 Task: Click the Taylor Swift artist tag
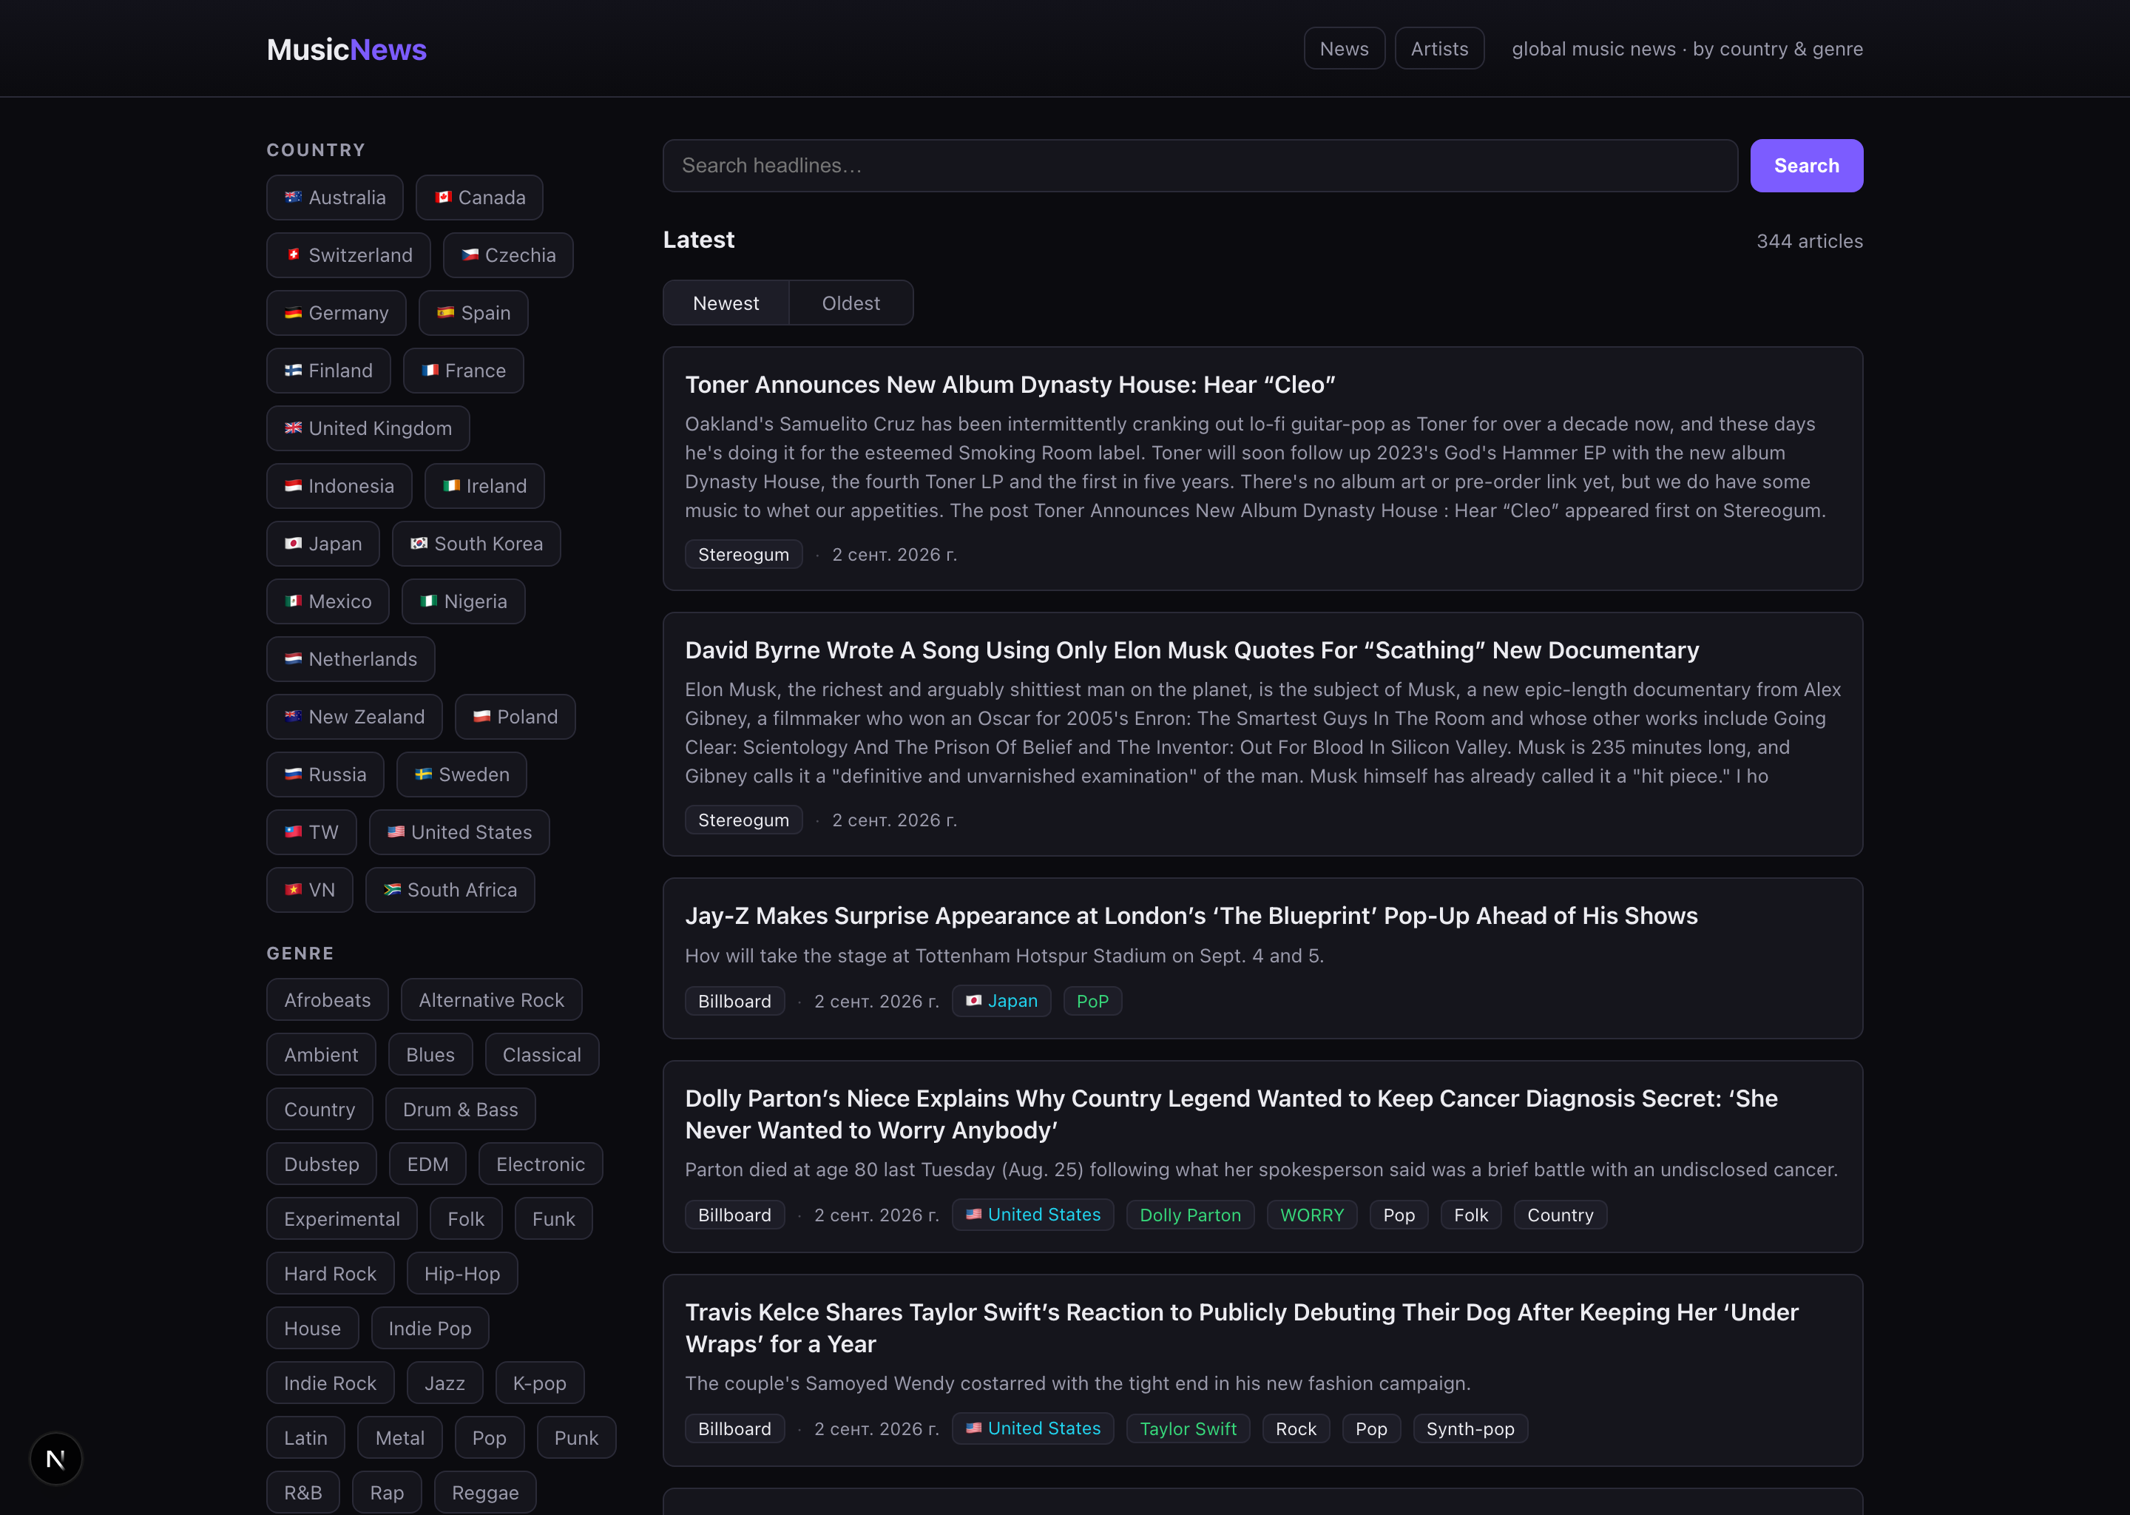[1188, 1429]
